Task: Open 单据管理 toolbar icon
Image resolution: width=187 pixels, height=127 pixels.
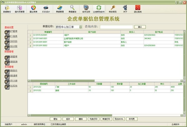Action: (x=60, y=9)
